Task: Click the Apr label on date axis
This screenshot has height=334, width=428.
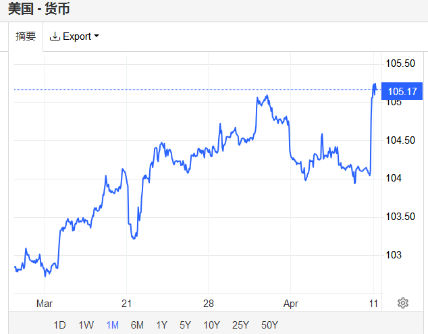Action: (291, 303)
